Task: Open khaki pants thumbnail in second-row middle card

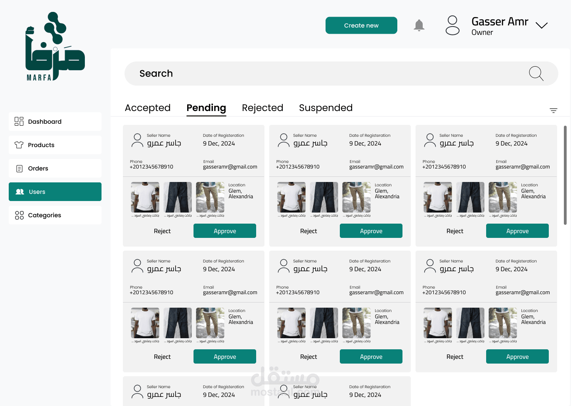Action: [x=356, y=323]
